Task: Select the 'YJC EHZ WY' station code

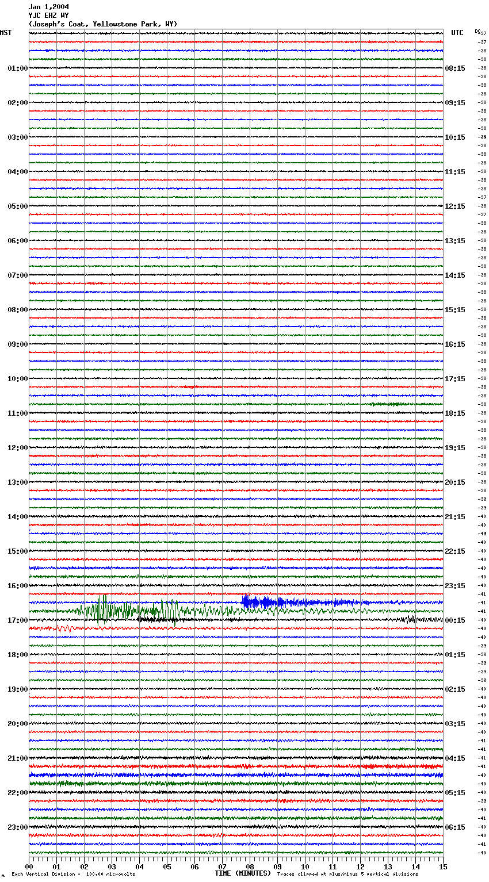Action: (x=49, y=16)
